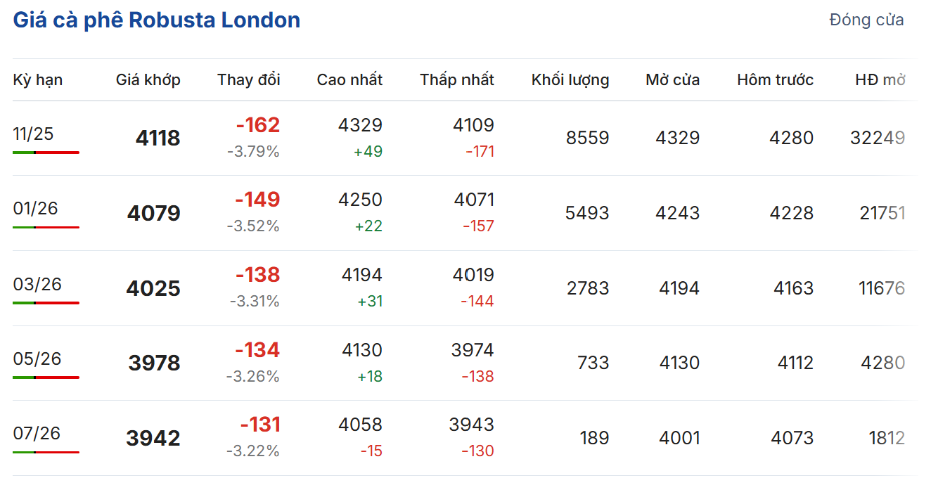Click the Đóng cửa status label
The height and width of the screenshot is (478, 931).
coord(866,20)
